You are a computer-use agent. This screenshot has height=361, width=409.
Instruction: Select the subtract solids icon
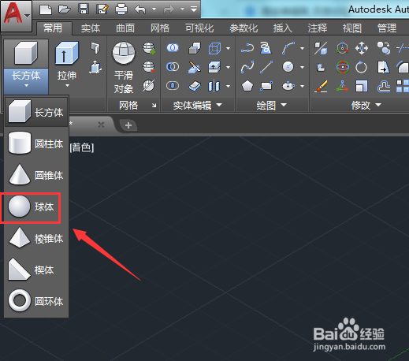pyautogui.click(x=173, y=67)
